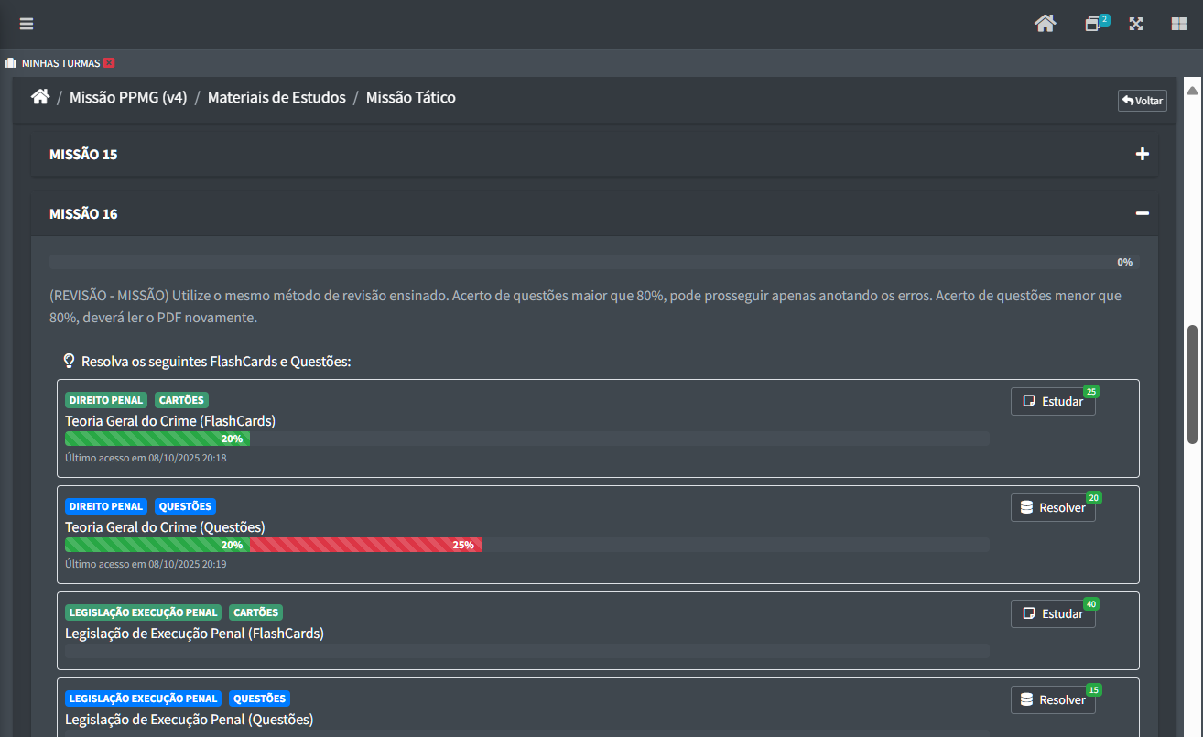Screen dimensions: 1203x737
Task: Click the Voltar button
Action: point(1142,101)
